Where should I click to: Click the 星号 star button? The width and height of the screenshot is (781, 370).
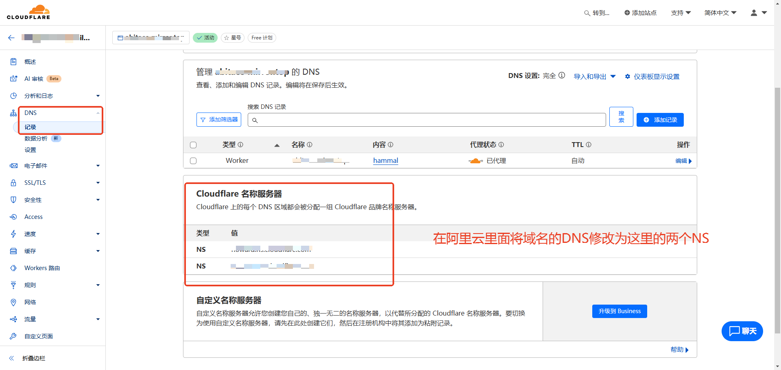(233, 38)
